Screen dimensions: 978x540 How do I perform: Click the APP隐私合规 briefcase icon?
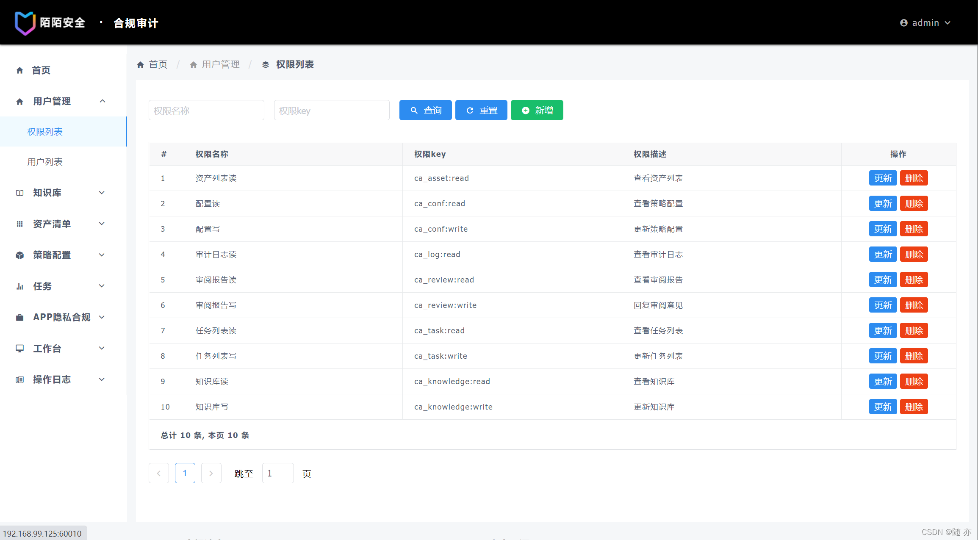19,318
